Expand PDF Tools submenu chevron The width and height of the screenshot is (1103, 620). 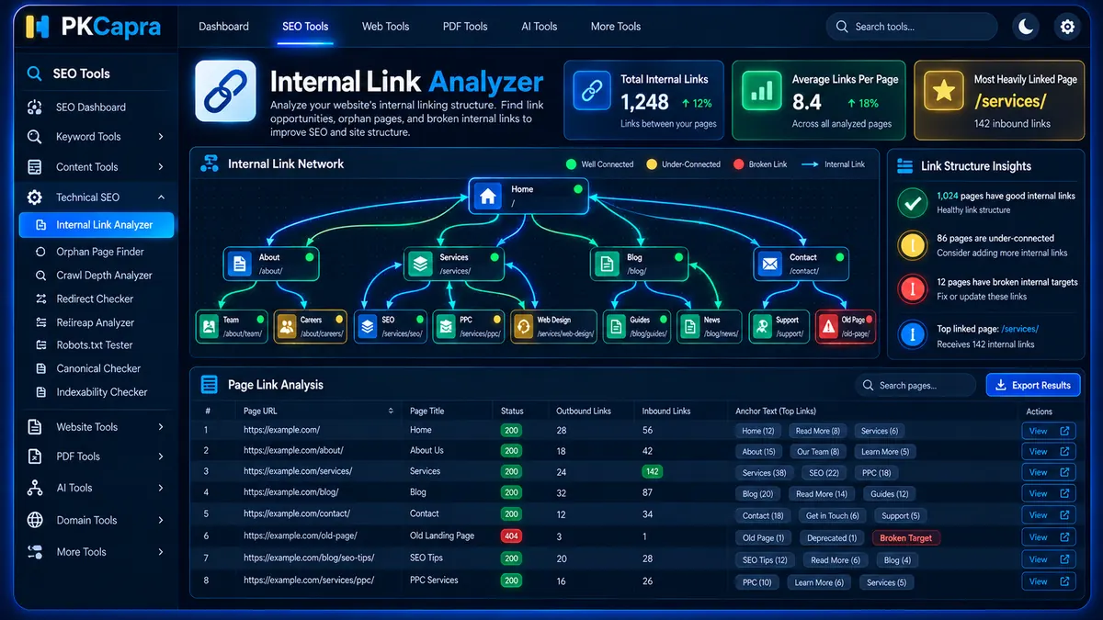coord(161,457)
